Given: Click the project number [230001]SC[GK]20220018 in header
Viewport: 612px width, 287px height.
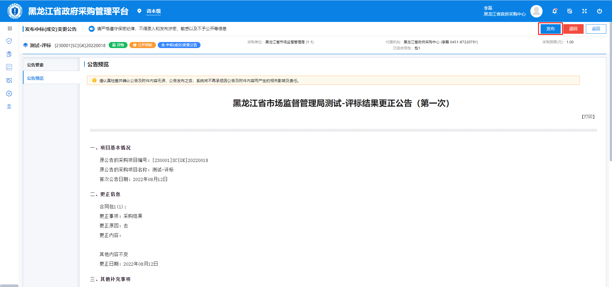Looking at the screenshot, I should point(80,45).
